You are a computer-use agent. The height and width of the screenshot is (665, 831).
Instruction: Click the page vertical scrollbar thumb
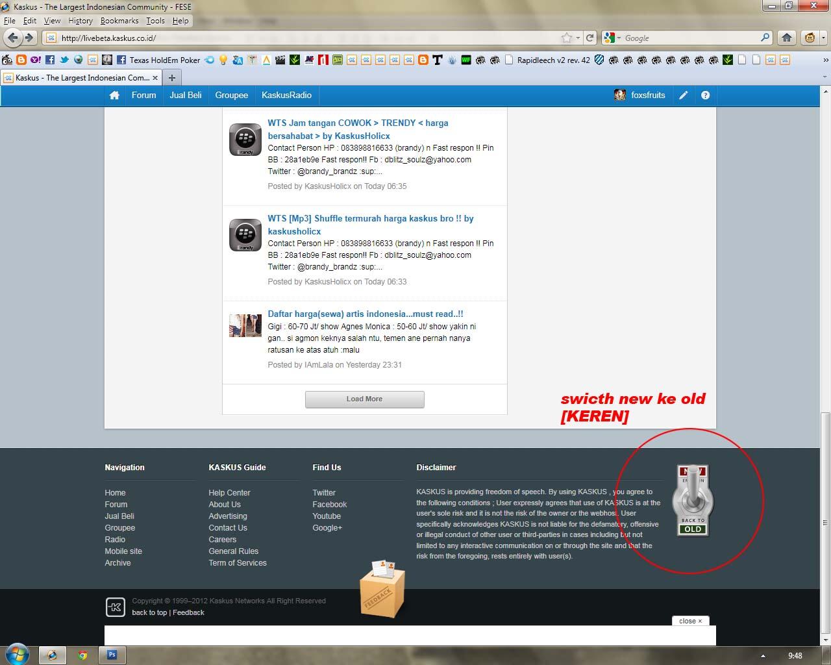[825, 523]
